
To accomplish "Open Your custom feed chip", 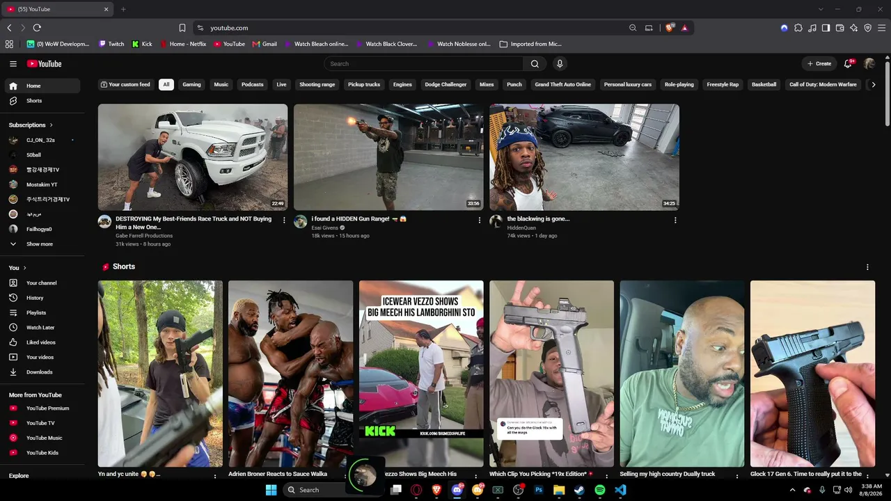I will [x=125, y=85].
